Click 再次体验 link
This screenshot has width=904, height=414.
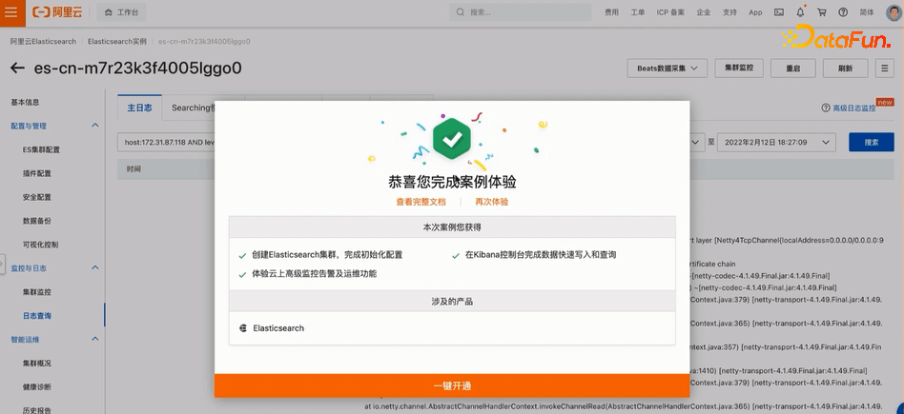pyautogui.click(x=492, y=202)
